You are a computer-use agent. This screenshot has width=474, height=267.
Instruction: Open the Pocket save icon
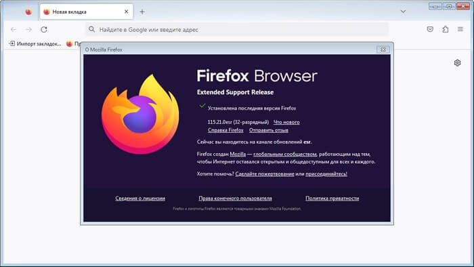[x=430, y=29]
